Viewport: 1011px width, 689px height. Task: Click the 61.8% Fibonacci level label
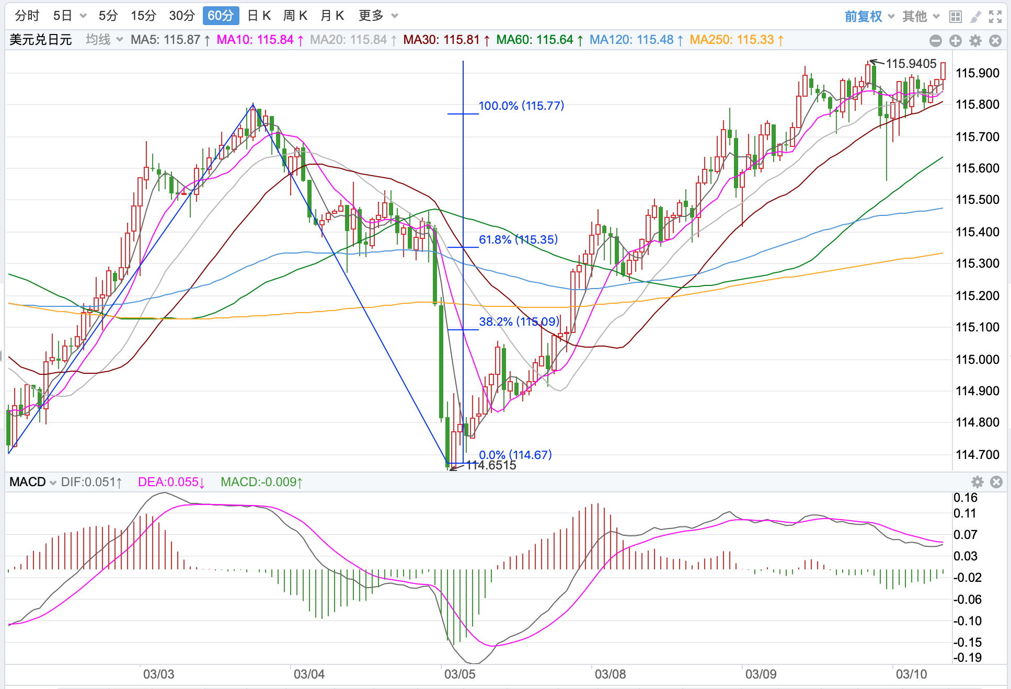pos(518,239)
